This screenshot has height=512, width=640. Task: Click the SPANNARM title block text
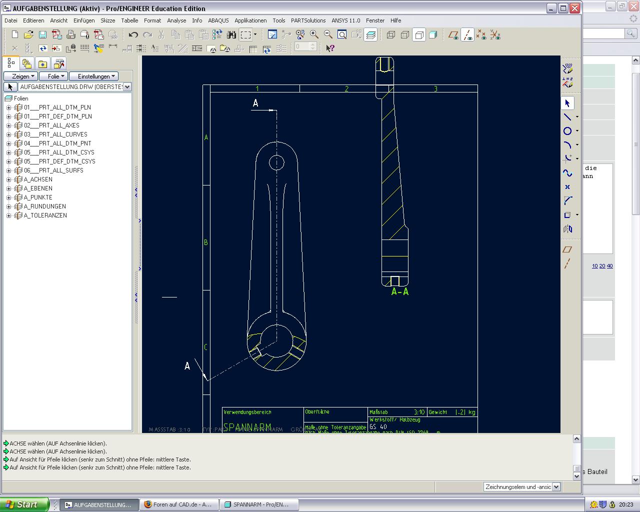click(247, 428)
